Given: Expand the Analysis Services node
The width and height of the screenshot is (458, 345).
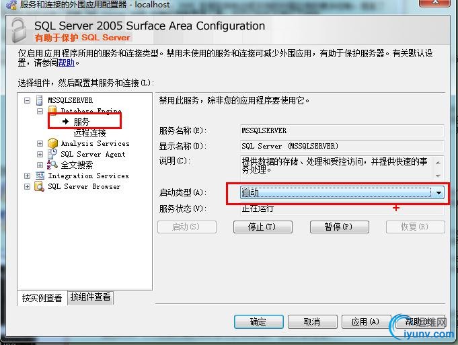Looking at the screenshot, I should pos(40,143).
